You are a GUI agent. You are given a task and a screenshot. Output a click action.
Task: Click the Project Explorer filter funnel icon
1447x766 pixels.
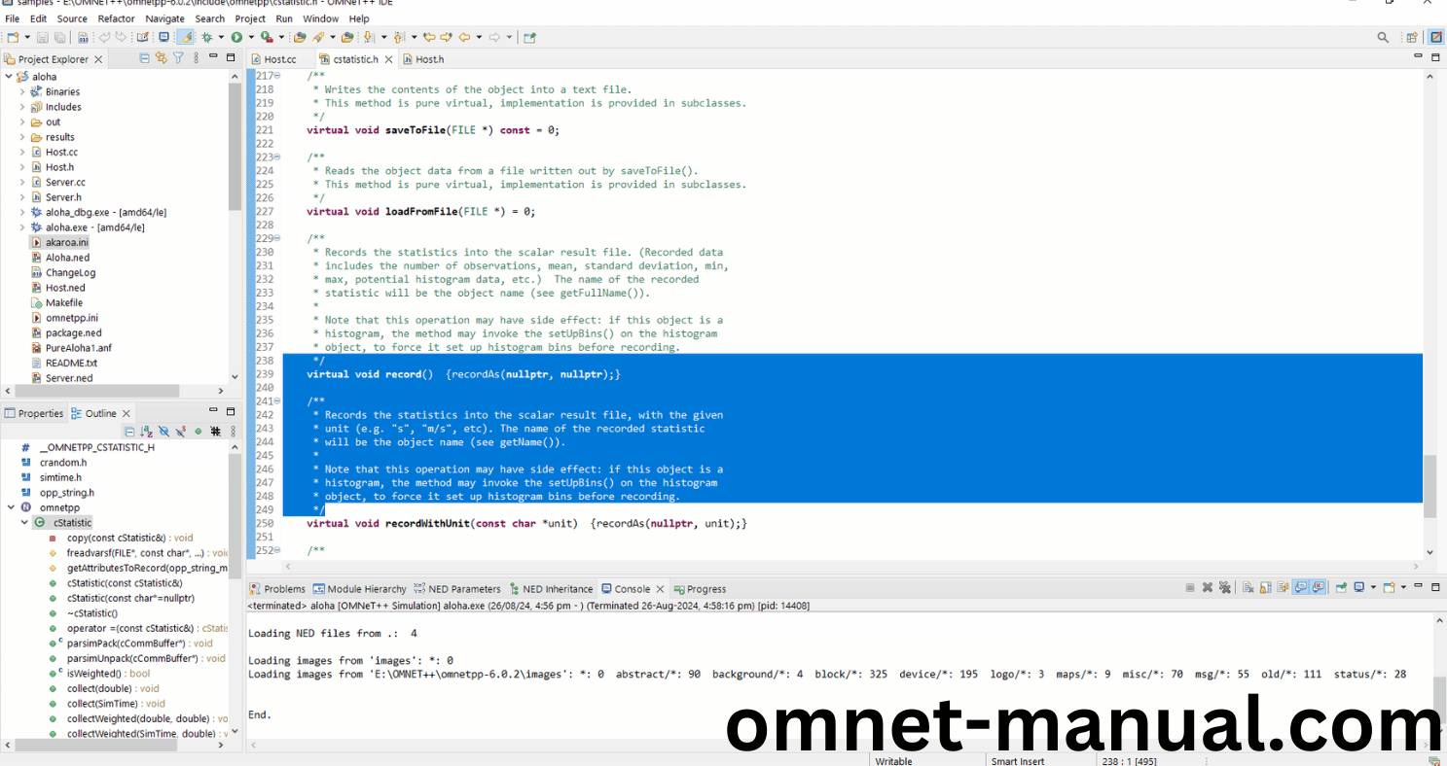pos(178,58)
